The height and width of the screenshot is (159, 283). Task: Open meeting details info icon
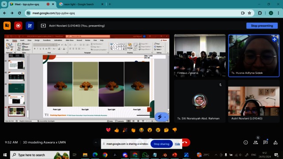tap(246, 142)
